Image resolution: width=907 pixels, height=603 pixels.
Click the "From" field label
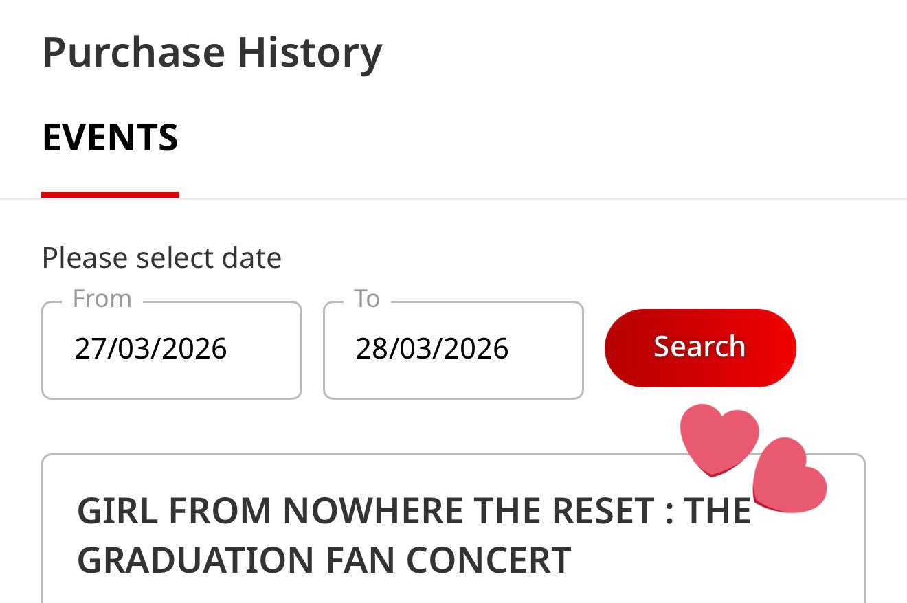(102, 299)
